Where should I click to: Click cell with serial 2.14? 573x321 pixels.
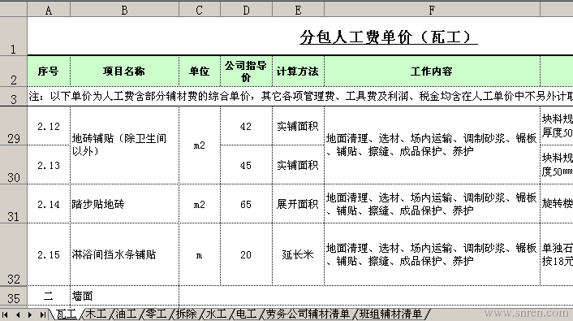(49, 204)
